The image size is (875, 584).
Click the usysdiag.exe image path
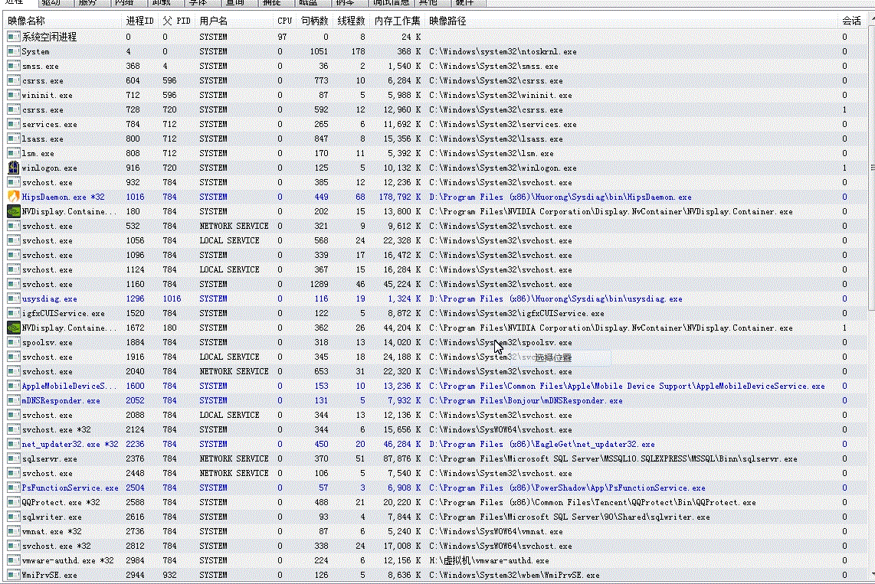[555, 299]
